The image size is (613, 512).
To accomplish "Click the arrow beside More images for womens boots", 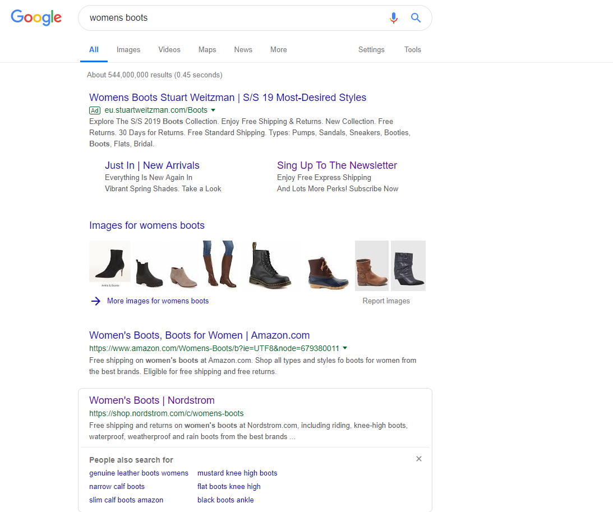I will (96, 301).
